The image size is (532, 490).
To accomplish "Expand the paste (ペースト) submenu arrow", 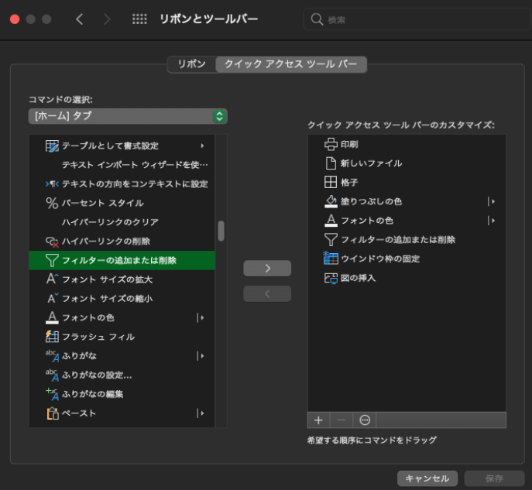I will point(201,413).
